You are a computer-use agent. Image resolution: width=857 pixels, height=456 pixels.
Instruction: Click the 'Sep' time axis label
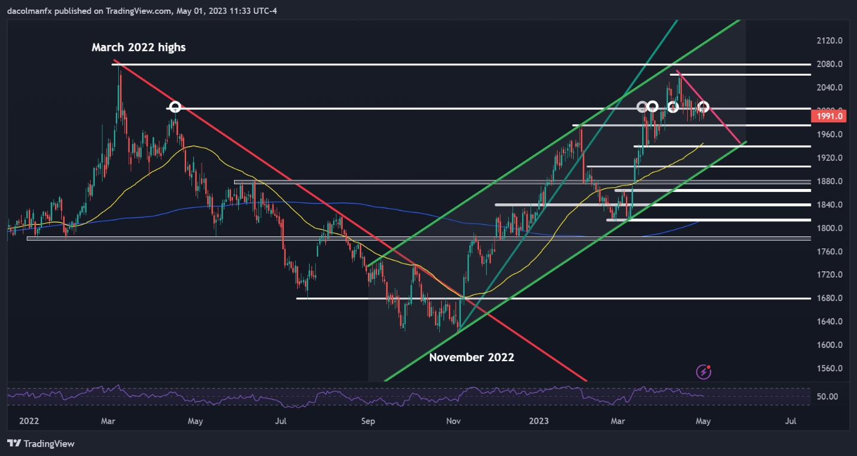368,421
